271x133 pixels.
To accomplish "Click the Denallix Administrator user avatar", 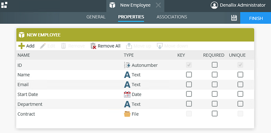I will click(x=214, y=5).
